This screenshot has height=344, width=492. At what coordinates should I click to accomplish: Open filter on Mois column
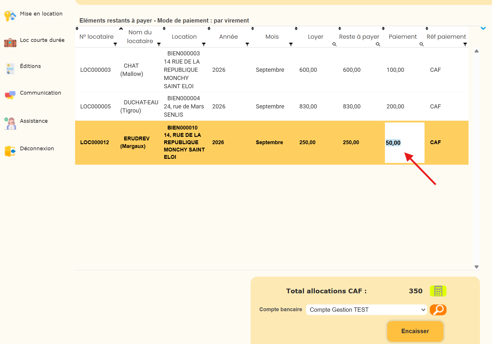(291, 44)
